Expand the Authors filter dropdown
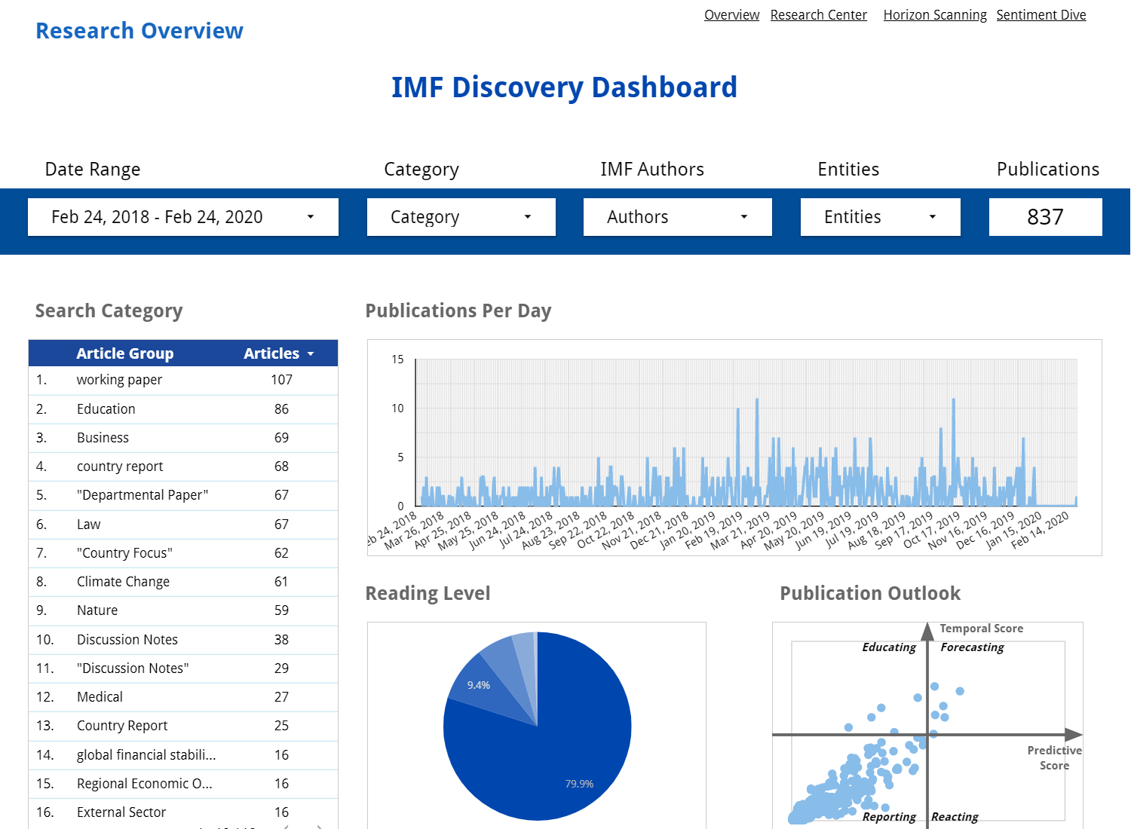The height and width of the screenshot is (829, 1131). (x=678, y=217)
